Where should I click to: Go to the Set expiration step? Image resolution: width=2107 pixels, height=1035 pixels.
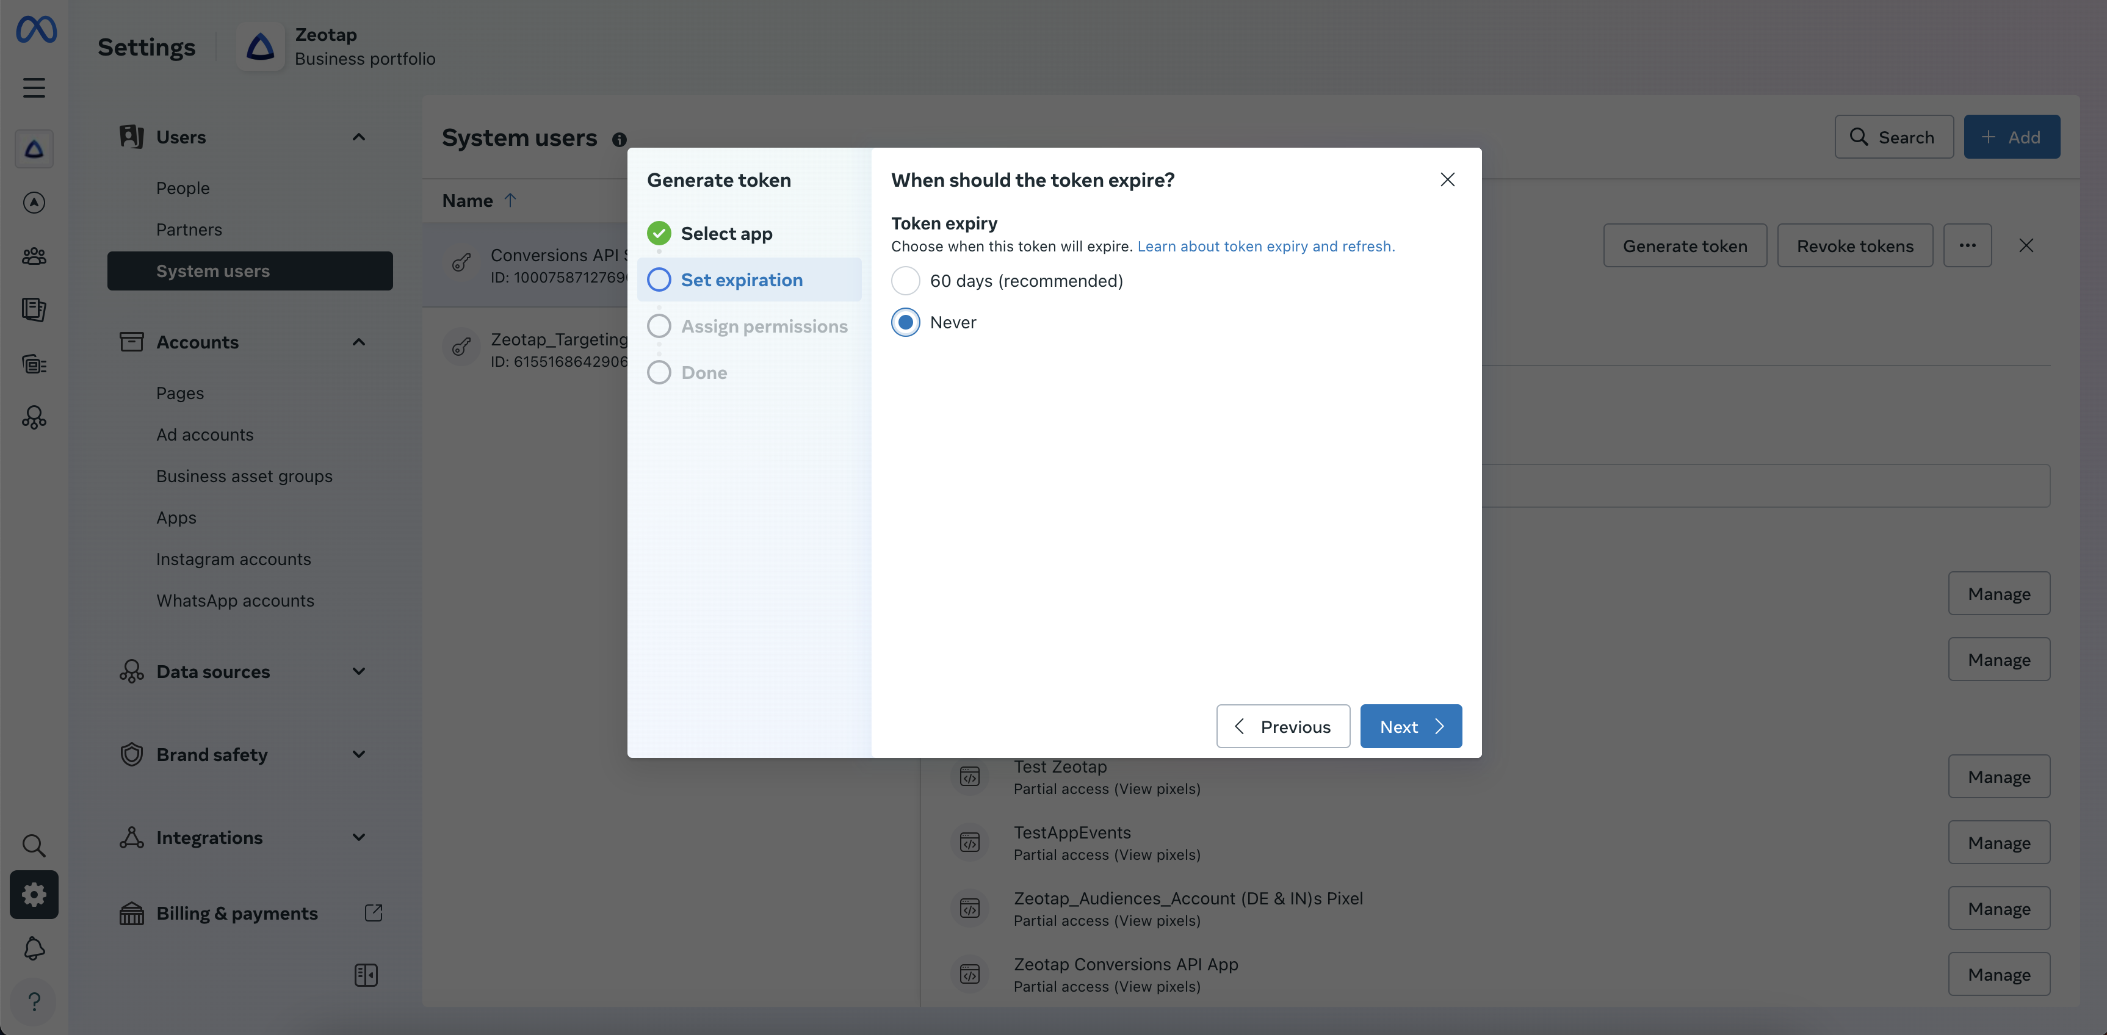(x=741, y=281)
